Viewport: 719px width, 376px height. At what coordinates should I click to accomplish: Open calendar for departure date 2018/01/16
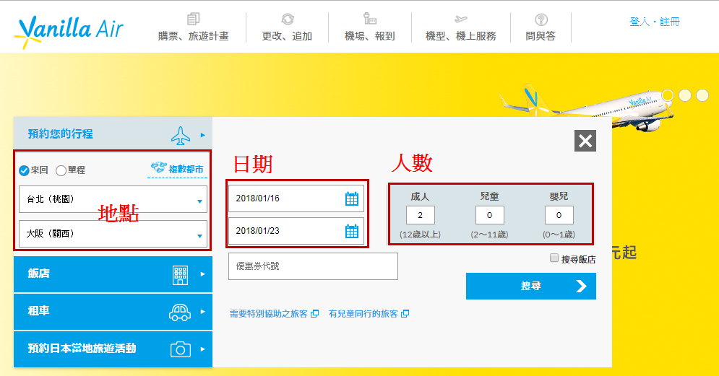click(352, 198)
